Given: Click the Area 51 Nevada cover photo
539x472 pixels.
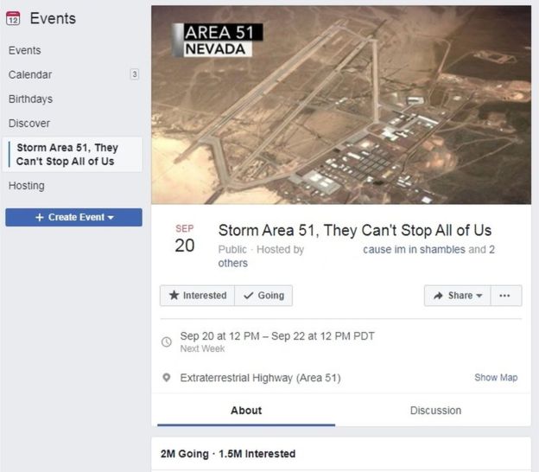Looking at the screenshot, I should click(341, 104).
